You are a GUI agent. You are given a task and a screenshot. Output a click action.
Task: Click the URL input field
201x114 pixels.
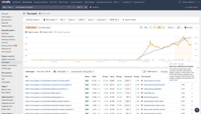coord(41,7)
